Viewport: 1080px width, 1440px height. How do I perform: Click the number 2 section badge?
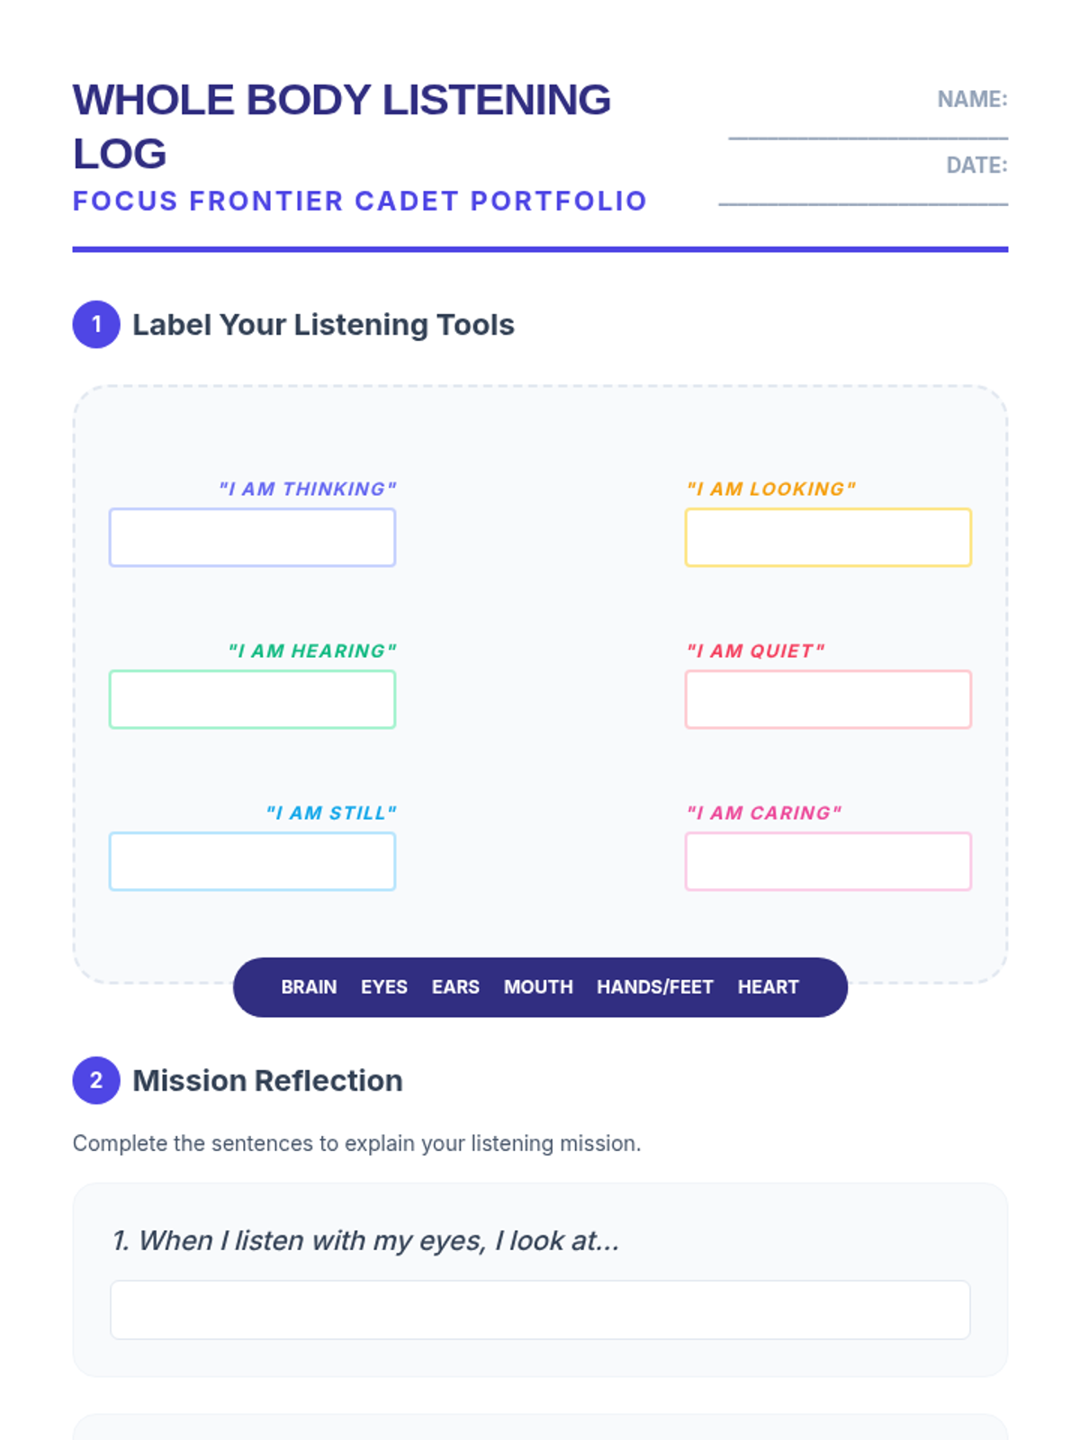point(96,1080)
